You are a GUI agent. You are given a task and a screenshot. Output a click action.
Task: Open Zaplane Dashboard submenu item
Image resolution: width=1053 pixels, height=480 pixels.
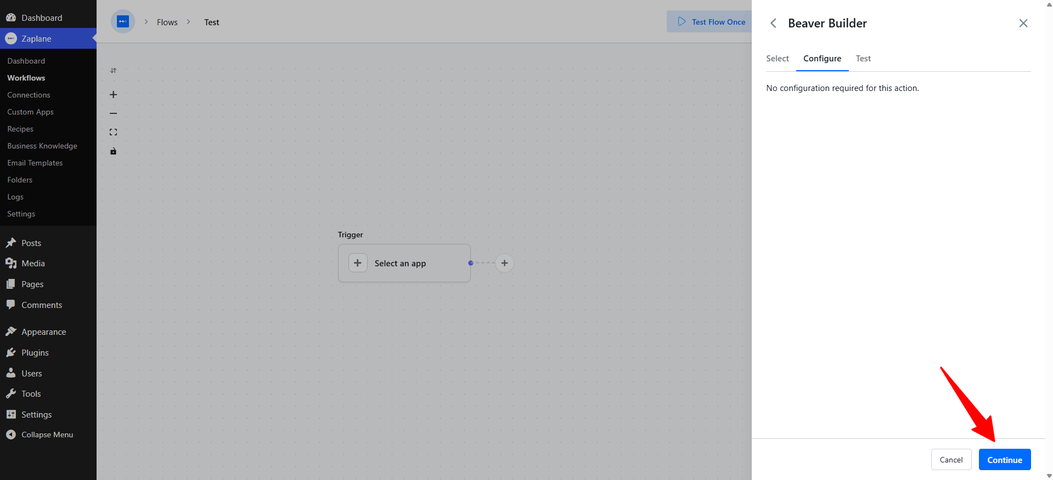(26, 61)
